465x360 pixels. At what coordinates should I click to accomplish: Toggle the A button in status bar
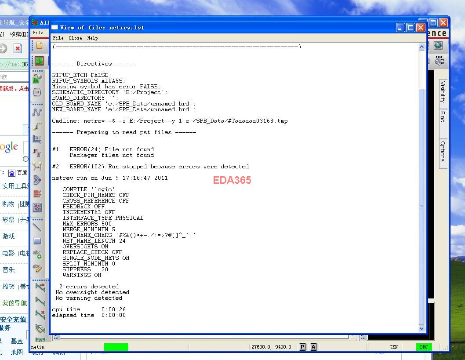(313, 347)
